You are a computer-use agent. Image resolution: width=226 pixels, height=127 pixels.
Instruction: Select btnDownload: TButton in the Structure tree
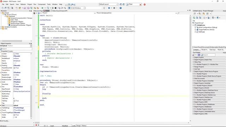tap(18, 23)
